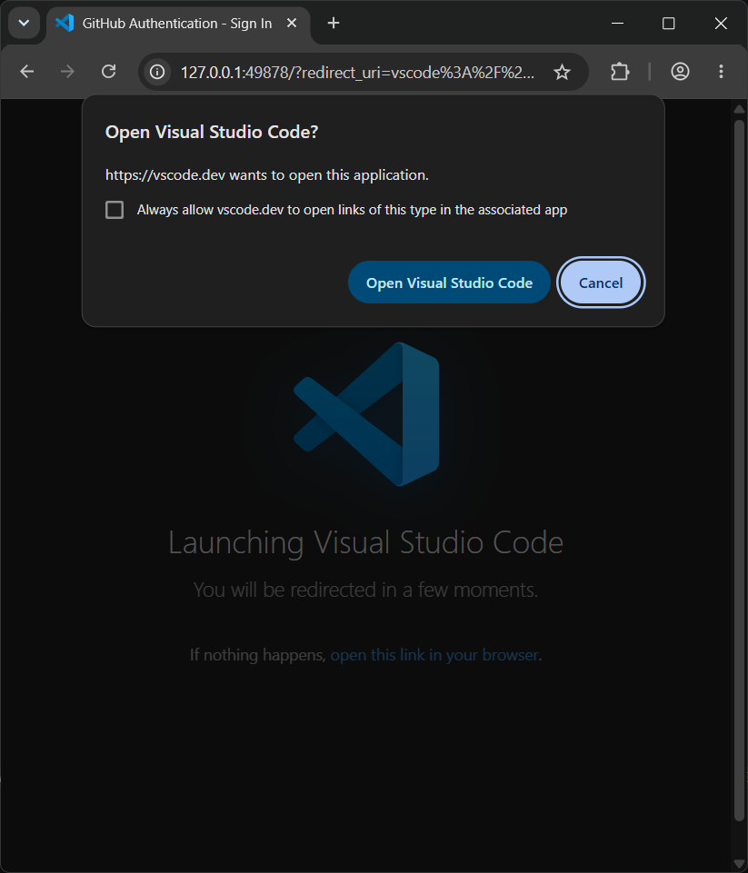View site information icon in address bar
The image size is (748, 873).
pos(157,72)
